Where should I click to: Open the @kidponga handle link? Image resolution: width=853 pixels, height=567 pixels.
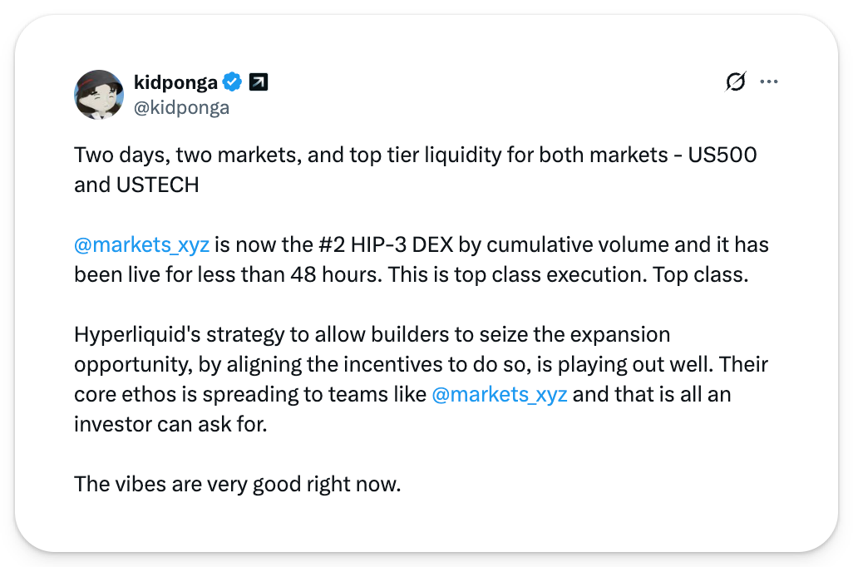tap(181, 108)
